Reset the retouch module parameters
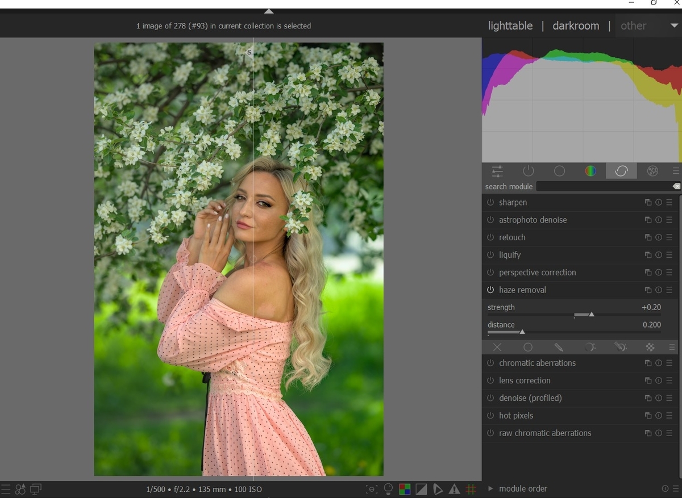This screenshot has width=682, height=498. [659, 238]
